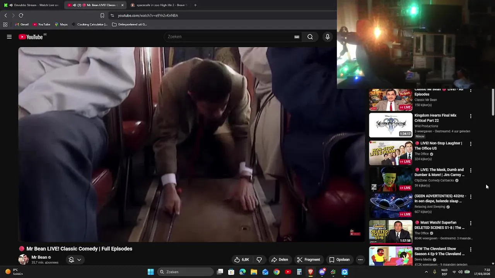Open the apps grid icon in the bookmarks bar

[x=5, y=24]
